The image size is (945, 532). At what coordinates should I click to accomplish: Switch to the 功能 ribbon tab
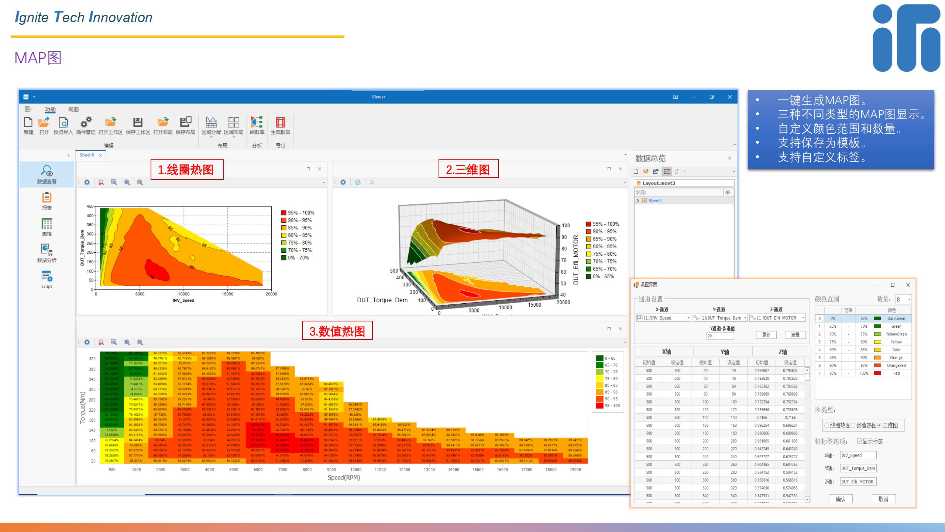pyautogui.click(x=50, y=109)
